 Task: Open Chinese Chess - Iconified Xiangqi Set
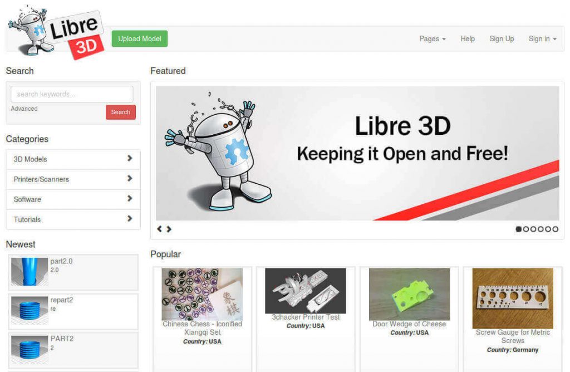pyautogui.click(x=202, y=328)
